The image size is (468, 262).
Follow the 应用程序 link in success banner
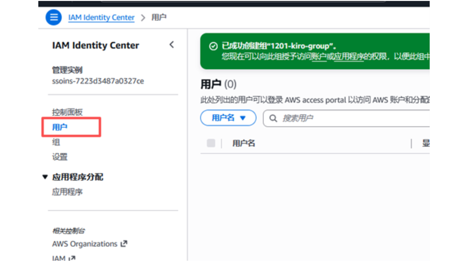pyautogui.click(x=349, y=57)
